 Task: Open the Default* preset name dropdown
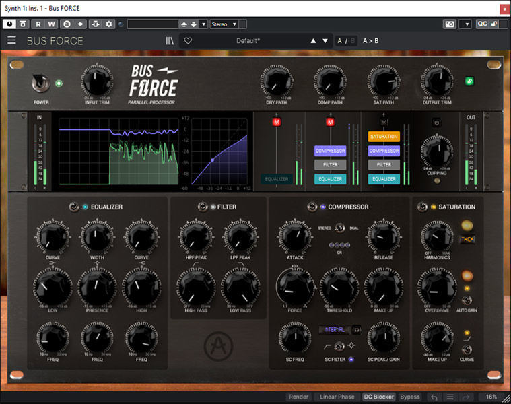(248, 40)
